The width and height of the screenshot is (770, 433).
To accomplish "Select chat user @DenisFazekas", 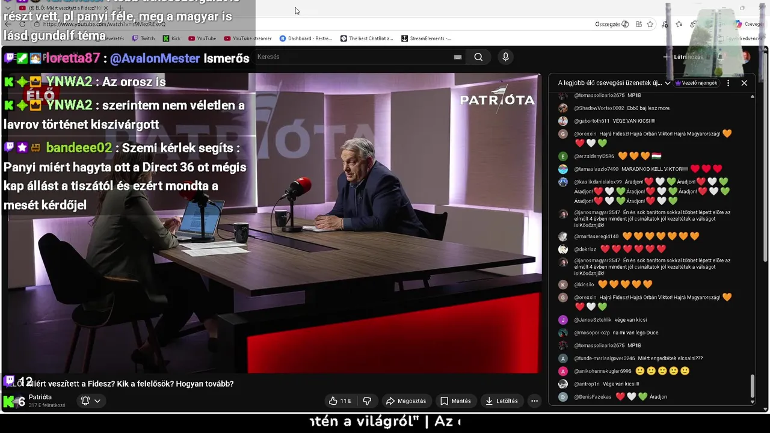I will click(x=593, y=397).
